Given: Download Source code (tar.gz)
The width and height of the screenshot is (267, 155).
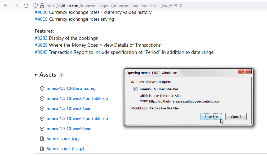Looking at the screenshot, I should tap(65, 149).
